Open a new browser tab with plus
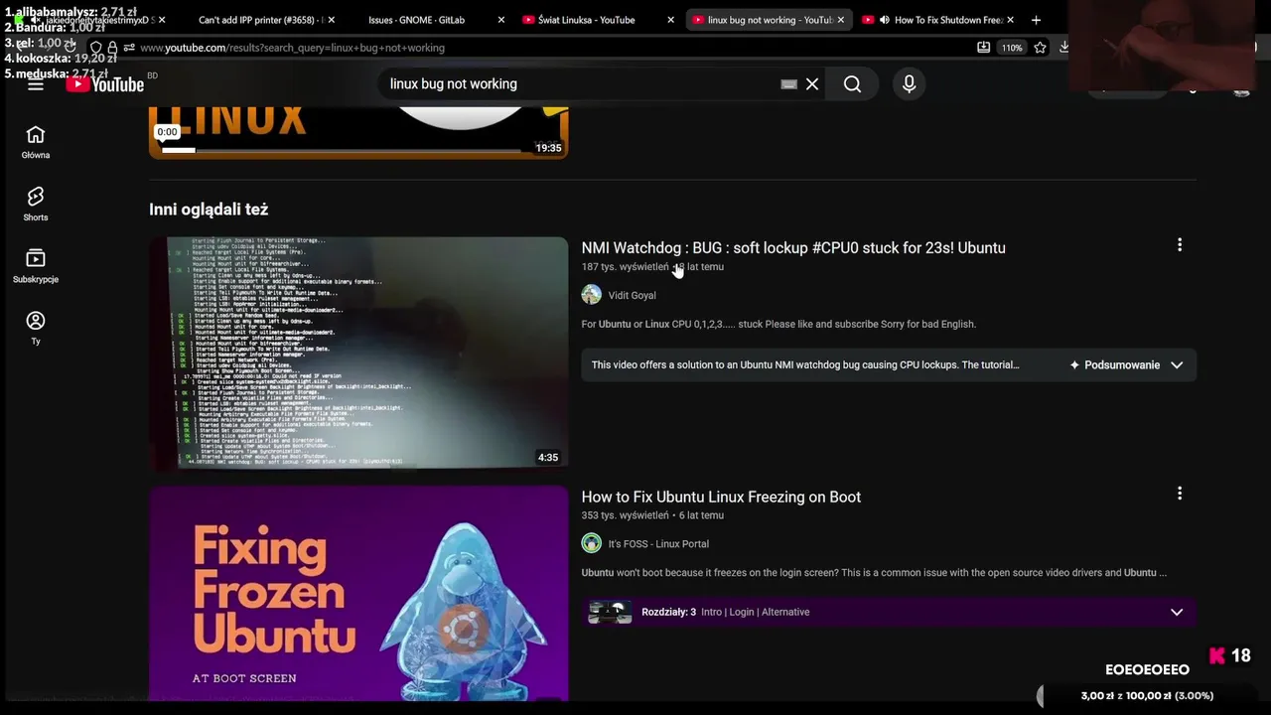 pos(1036,20)
